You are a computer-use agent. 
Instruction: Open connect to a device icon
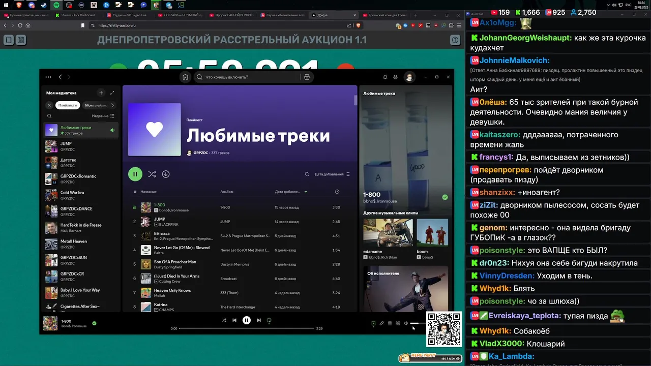point(398,323)
